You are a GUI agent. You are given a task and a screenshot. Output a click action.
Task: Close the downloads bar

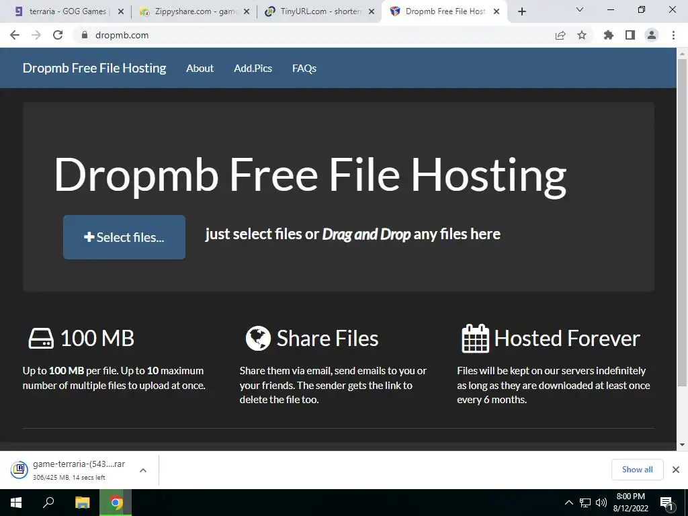[x=676, y=470]
